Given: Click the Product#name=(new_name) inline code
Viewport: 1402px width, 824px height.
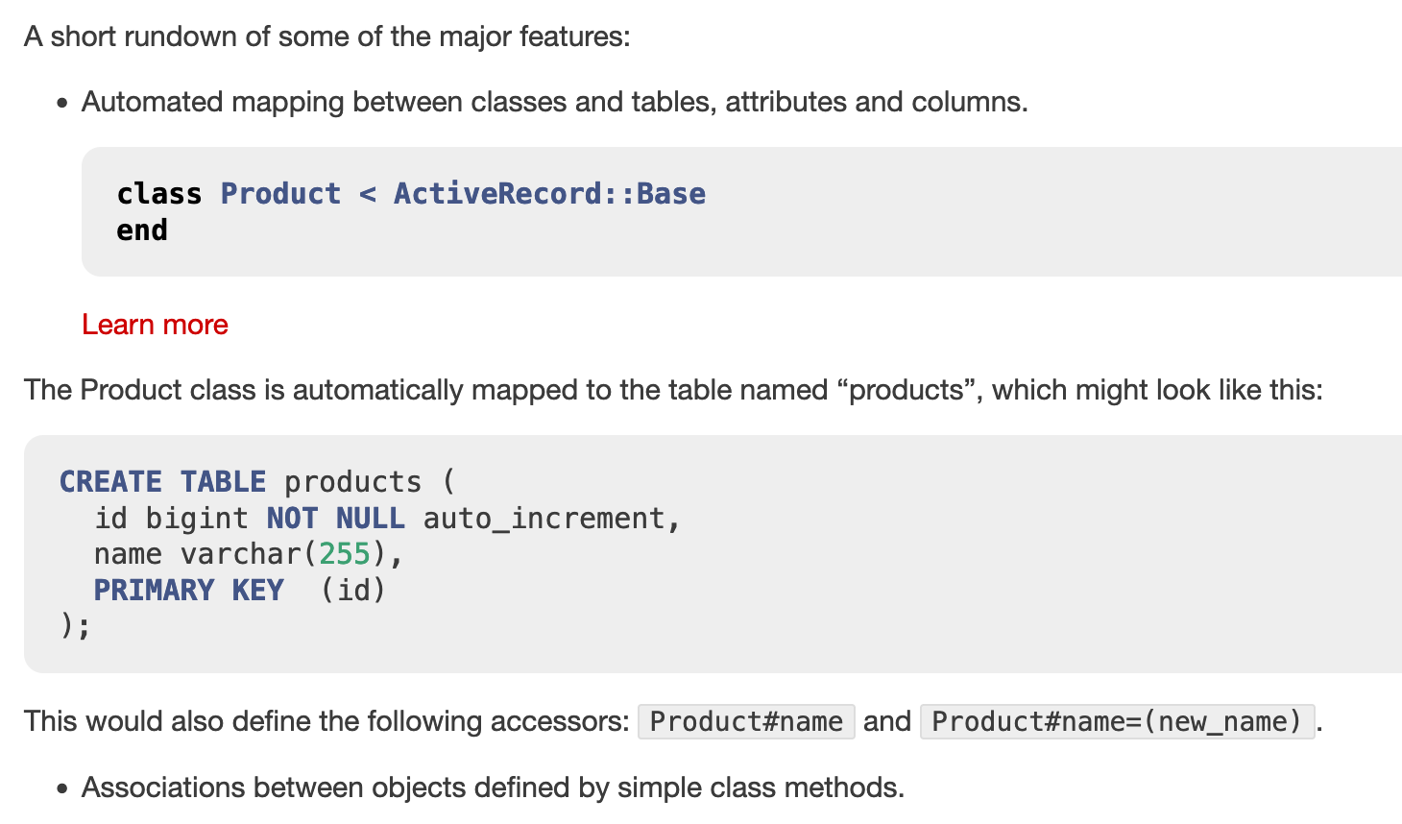Looking at the screenshot, I should (x=1117, y=721).
